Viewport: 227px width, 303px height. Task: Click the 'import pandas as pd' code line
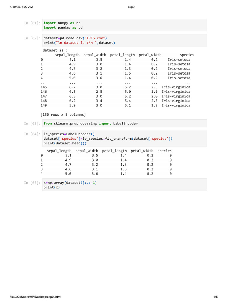(63, 28)
